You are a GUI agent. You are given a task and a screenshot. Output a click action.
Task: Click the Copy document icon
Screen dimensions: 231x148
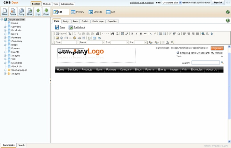pyautogui.click(x=22, y=12)
